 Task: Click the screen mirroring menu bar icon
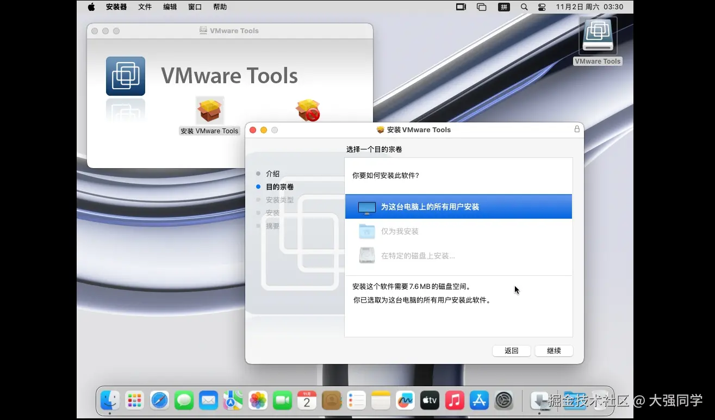[461, 7]
